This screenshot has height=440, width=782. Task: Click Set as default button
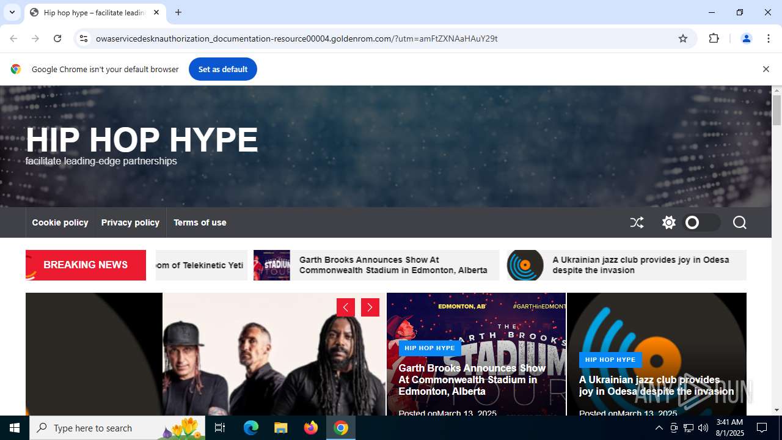click(x=222, y=69)
